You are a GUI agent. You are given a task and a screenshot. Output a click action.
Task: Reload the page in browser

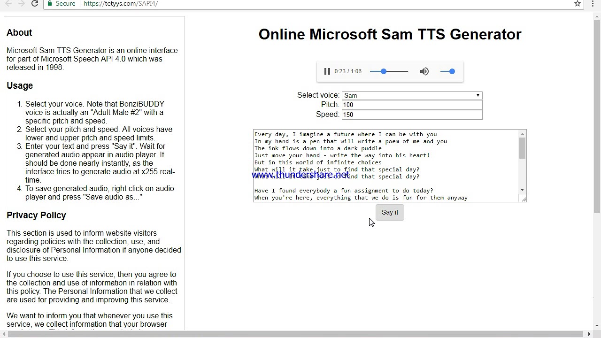tap(34, 3)
